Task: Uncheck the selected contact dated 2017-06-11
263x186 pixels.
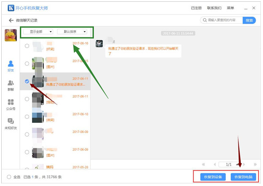Action: click(27, 81)
